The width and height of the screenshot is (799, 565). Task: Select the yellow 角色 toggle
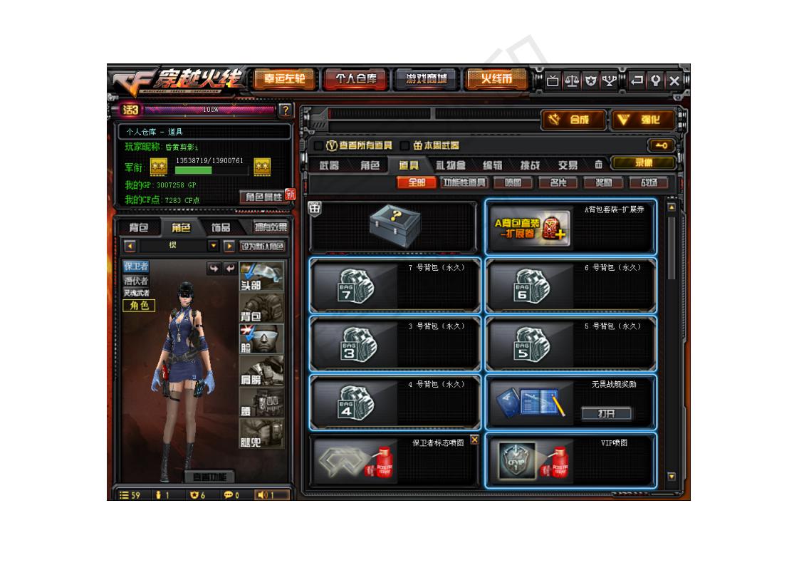[x=139, y=306]
